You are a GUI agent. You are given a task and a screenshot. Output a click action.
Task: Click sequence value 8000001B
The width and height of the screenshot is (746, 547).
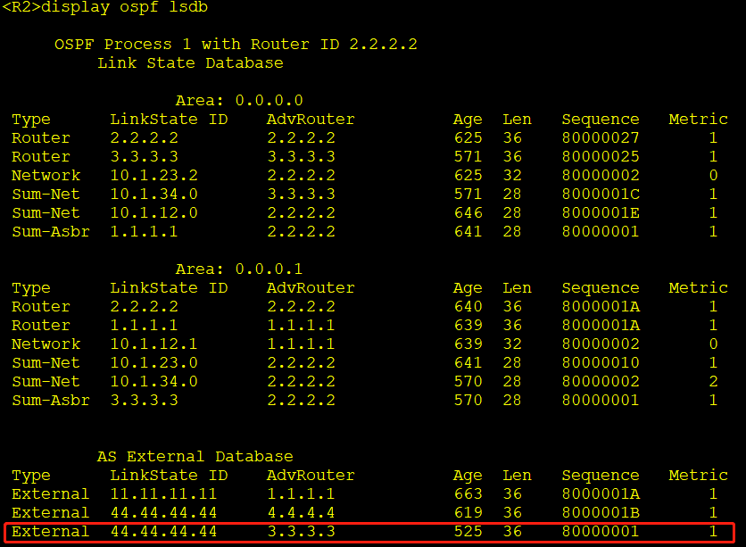point(601,513)
